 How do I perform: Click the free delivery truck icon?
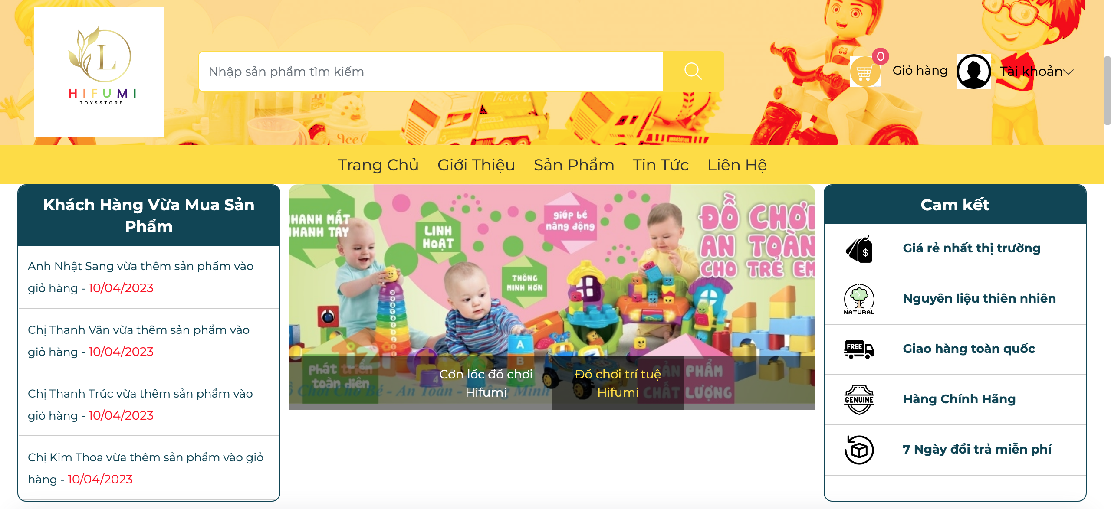pos(859,349)
